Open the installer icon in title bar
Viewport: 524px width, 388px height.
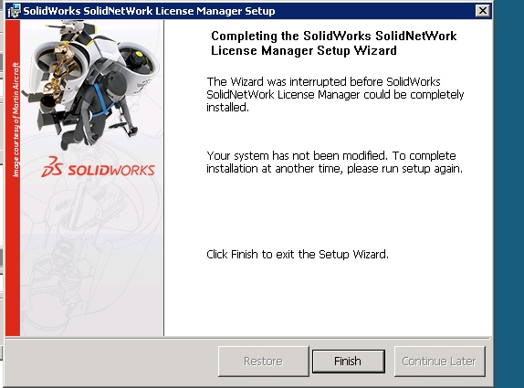[14, 11]
